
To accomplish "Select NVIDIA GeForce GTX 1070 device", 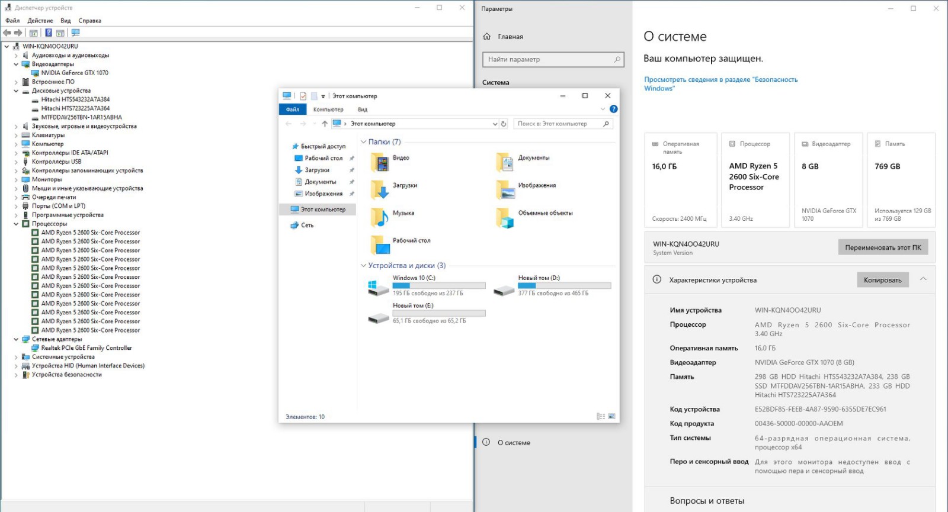I will [75, 73].
